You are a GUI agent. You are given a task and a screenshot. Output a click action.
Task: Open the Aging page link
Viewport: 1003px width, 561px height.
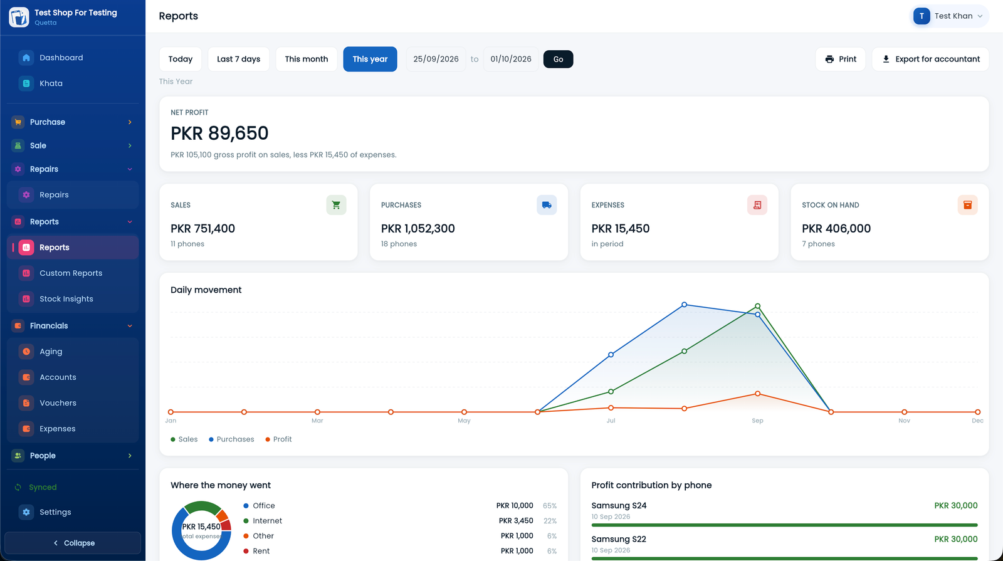click(x=73, y=352)
